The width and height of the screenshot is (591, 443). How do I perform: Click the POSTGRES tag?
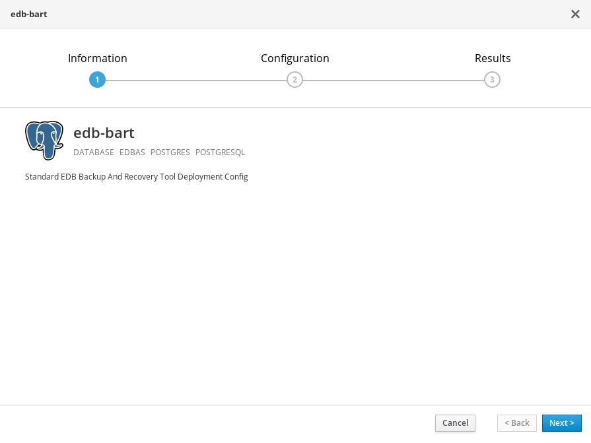(170, 153)
